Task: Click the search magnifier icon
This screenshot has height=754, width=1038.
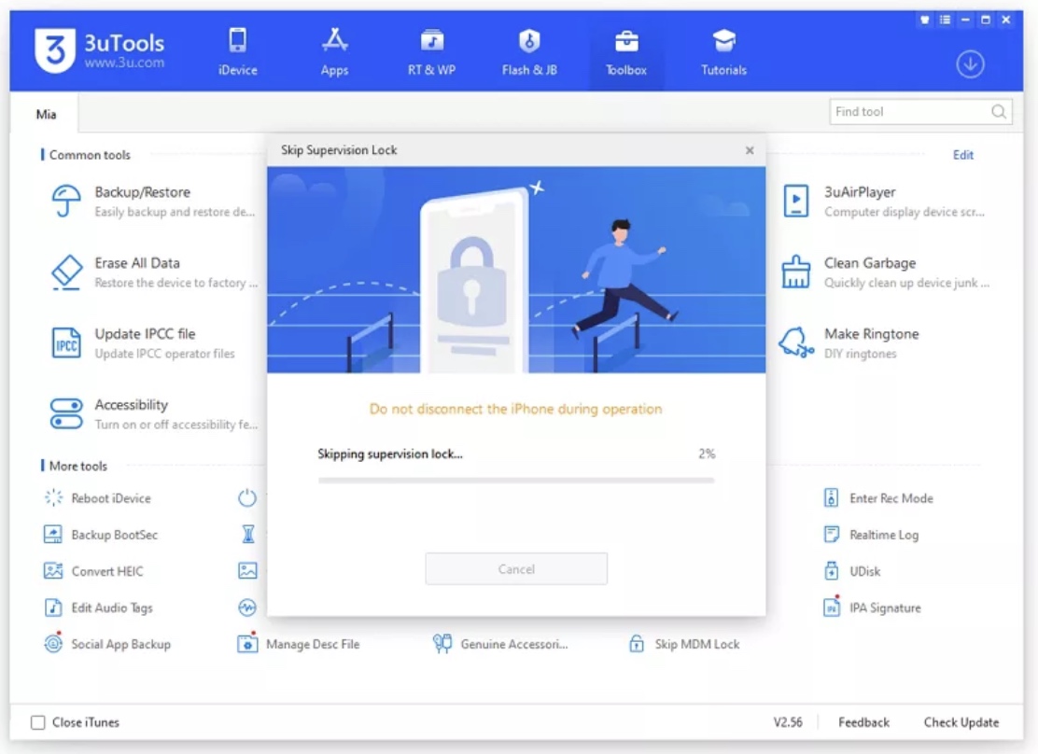Action: (999, 112)
